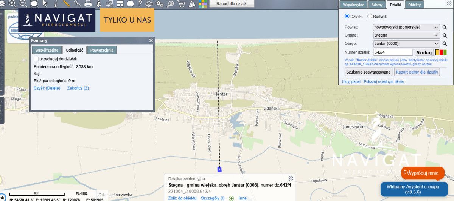Select the ruler measurement tool

[x=67, y=4]
